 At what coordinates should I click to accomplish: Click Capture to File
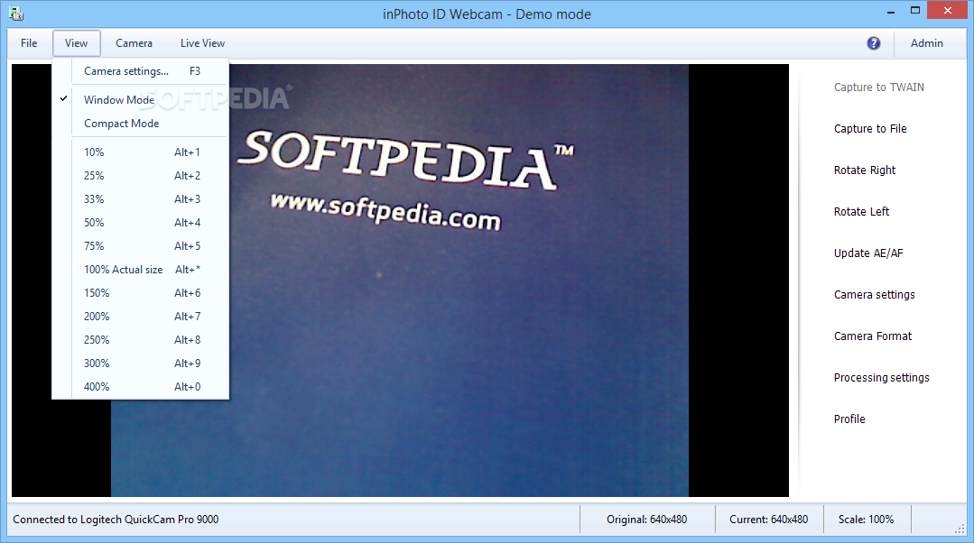coord(869,128)
